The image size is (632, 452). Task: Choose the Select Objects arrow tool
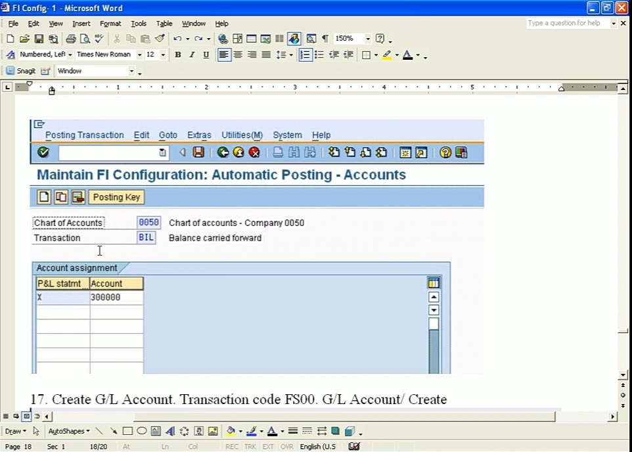(36, 431)
